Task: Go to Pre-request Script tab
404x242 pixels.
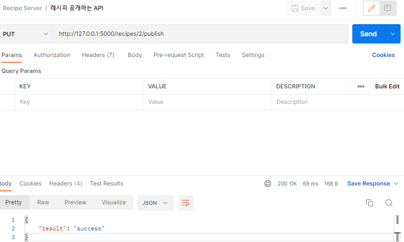Action: click(x=178, y=55)
